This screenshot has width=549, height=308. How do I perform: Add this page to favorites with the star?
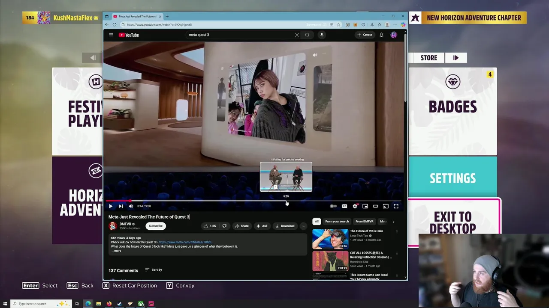[338, 24]
